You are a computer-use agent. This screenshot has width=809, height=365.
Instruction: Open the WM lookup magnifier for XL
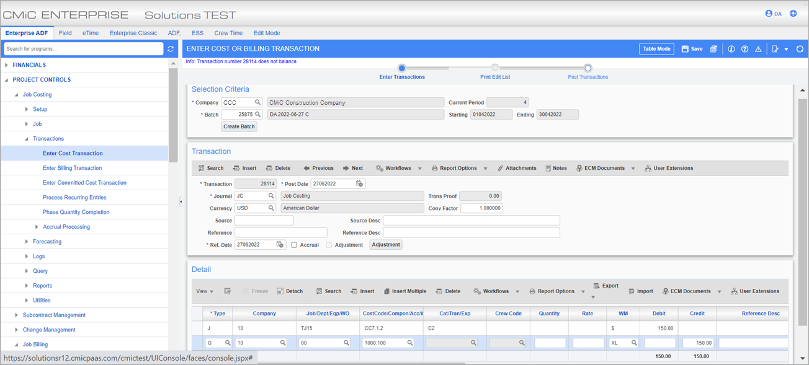pos(634,343)
